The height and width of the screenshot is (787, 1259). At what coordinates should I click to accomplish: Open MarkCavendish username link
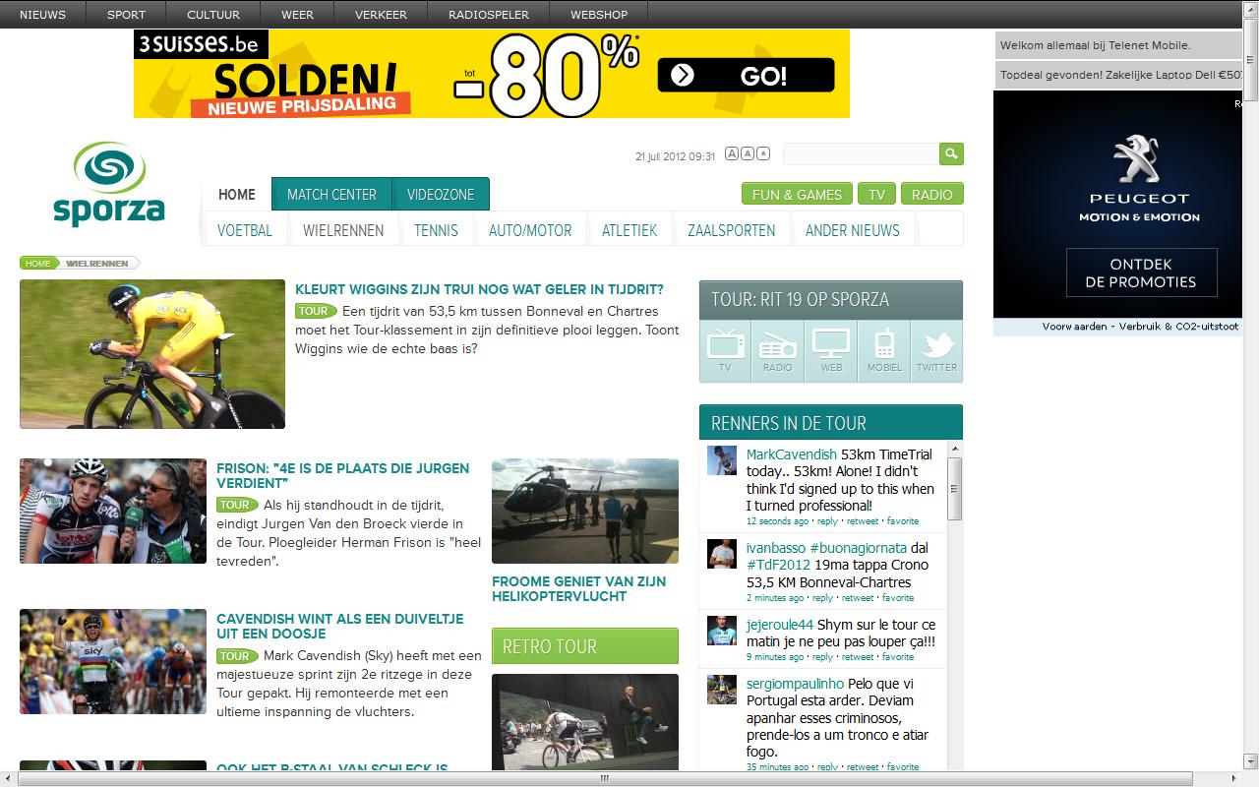click(x=792, y=454)
